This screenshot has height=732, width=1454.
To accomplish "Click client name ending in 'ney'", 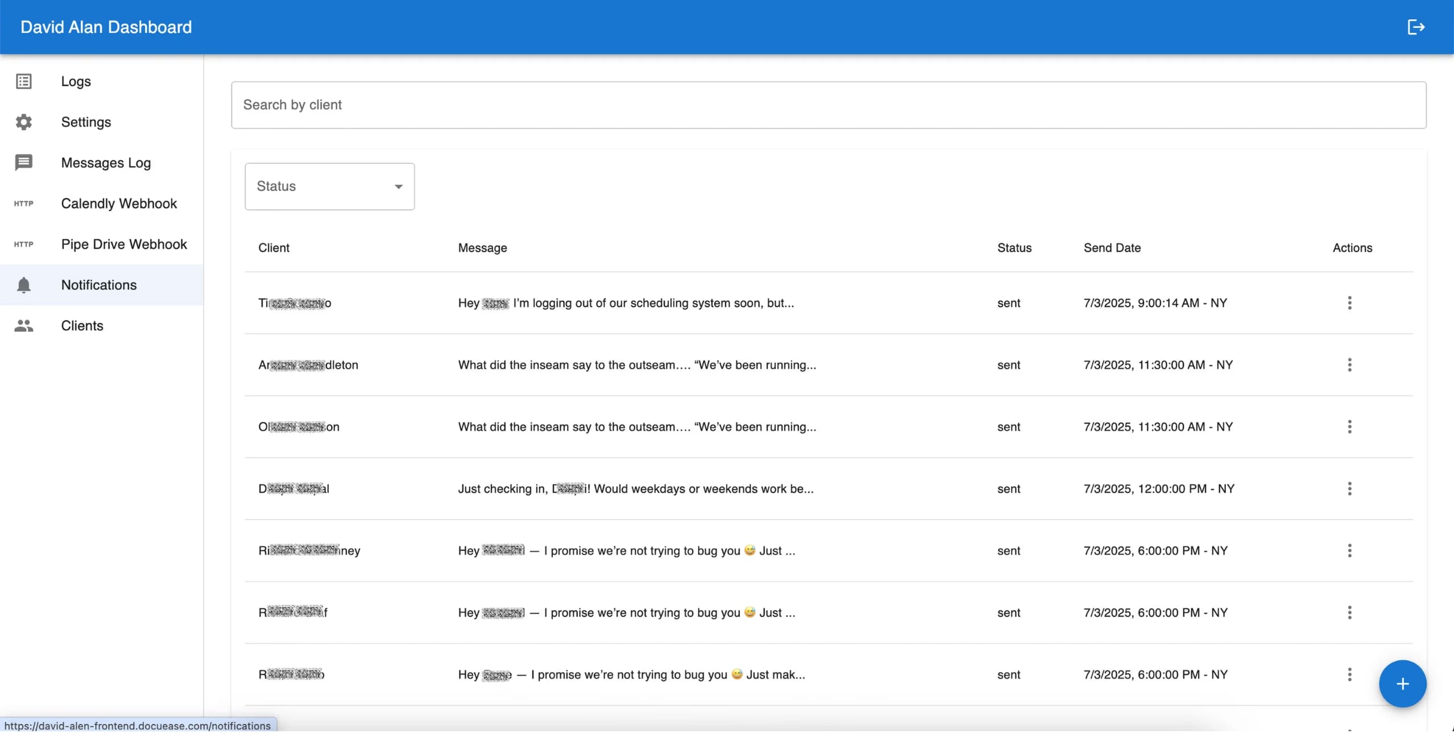I will click(309, 551).
